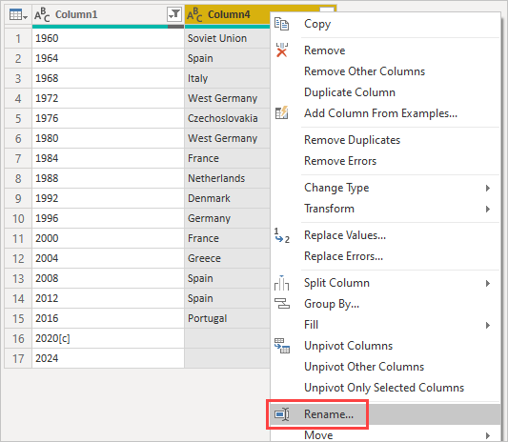Image resolution: width=508 pixels, height=442 pixels.
Task: Select Remove Duplicates option
Action: coord(352,140)
